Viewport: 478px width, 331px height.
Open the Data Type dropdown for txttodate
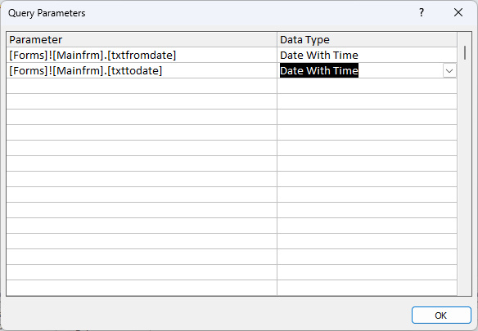(449, 70)
